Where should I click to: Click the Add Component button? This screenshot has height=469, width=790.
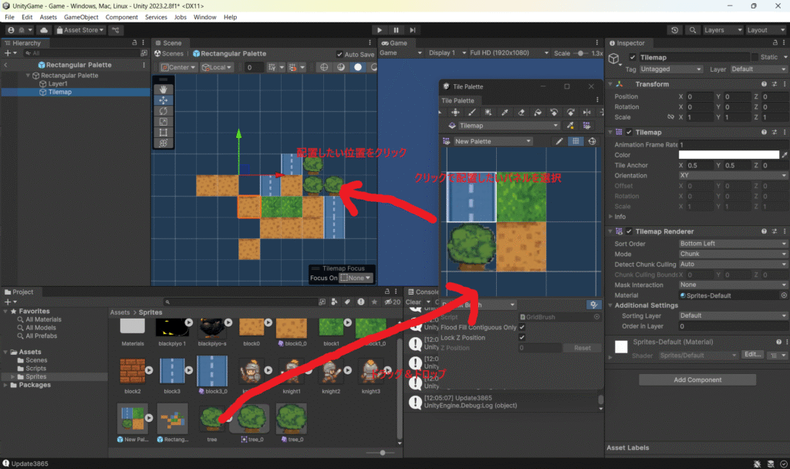697,380
